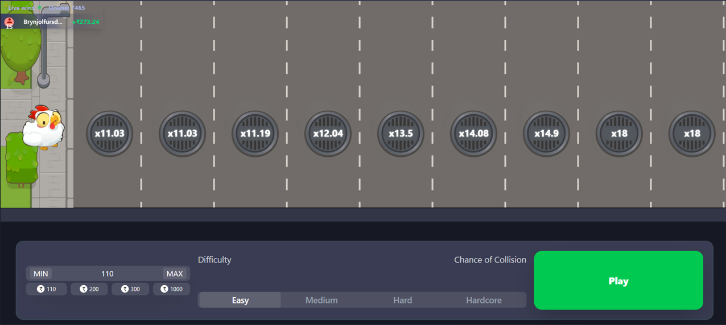This screenshot has height=325, width=726.
Task: Select Hard difficulty
Action: pyautogui.click(x=402, y=300)
